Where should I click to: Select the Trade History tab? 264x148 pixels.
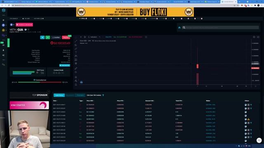(59, 95)
